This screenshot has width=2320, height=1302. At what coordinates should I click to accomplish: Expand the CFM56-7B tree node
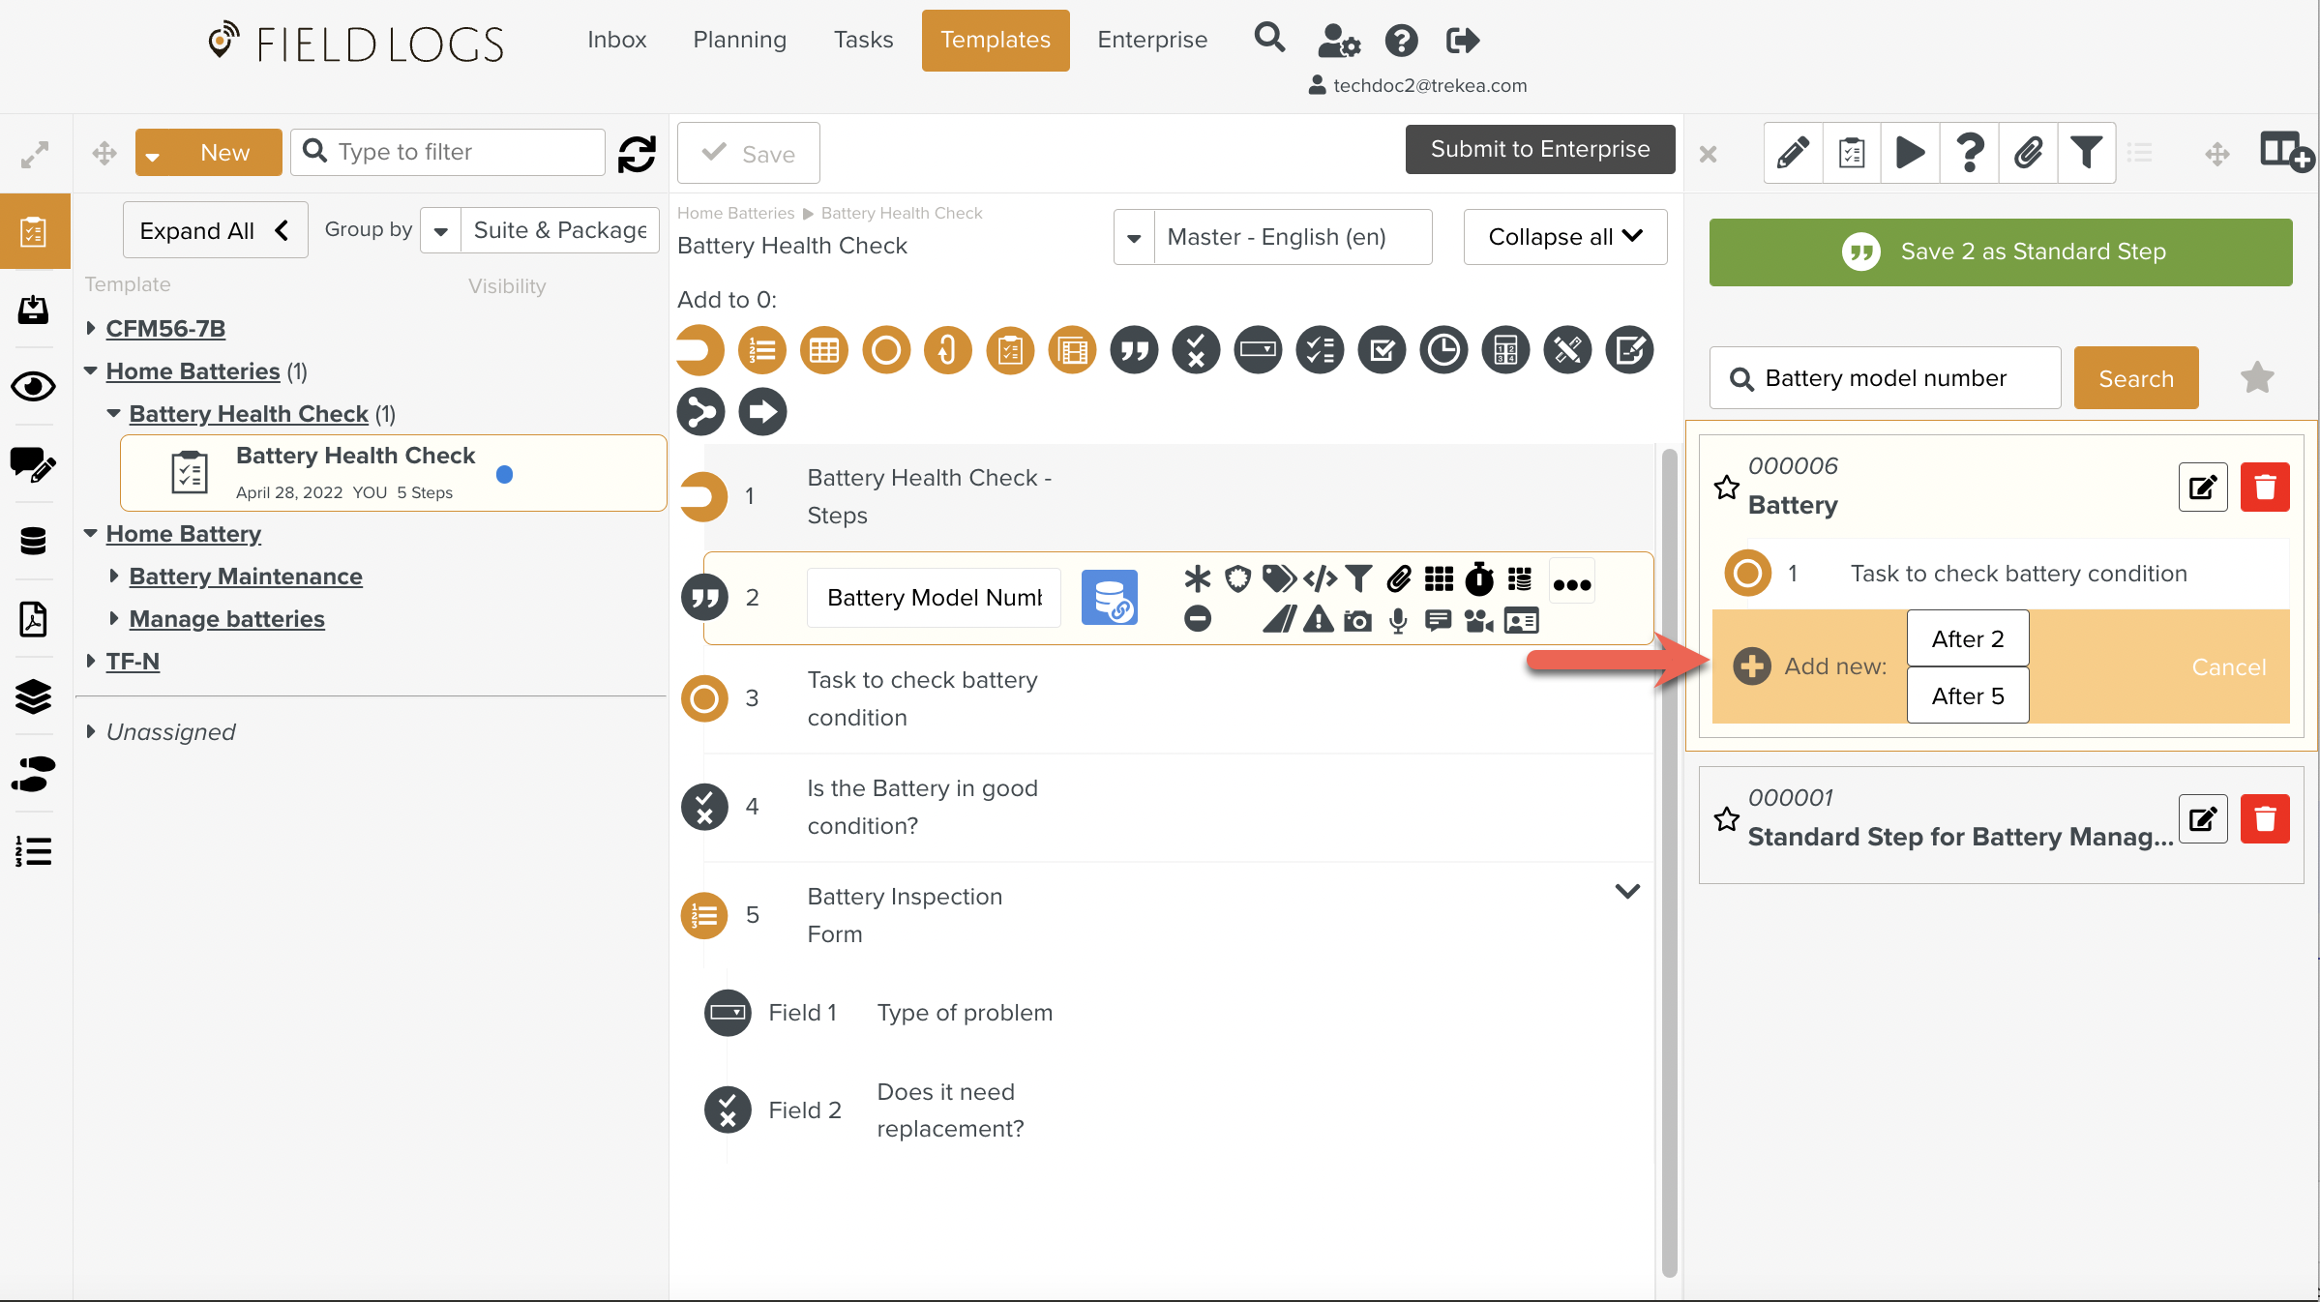pos(91,328)
